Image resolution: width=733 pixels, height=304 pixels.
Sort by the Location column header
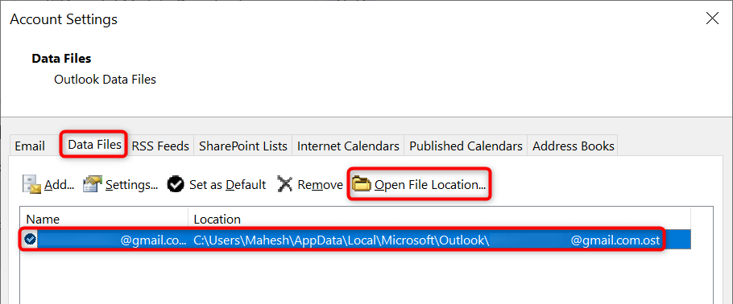pos(439,219)
